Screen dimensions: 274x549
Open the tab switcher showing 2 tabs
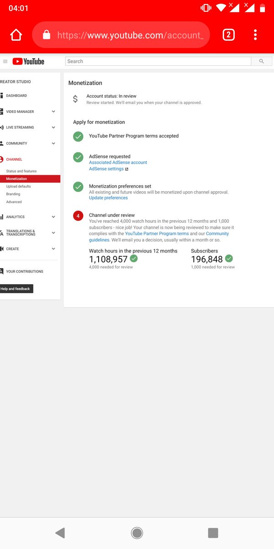228,35
